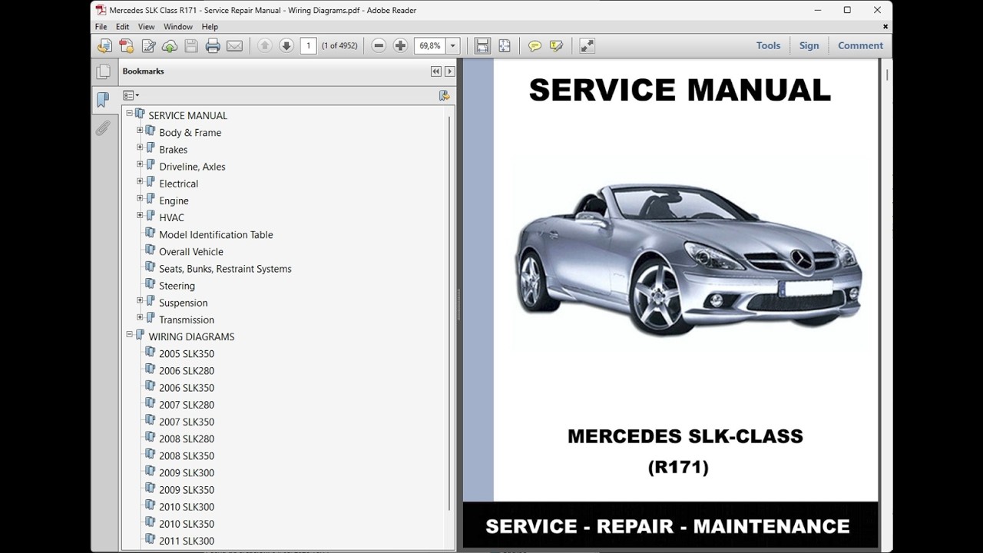The image size is (983, 553).
Task: Click the page number input field
Action: (x=309, y=46)
